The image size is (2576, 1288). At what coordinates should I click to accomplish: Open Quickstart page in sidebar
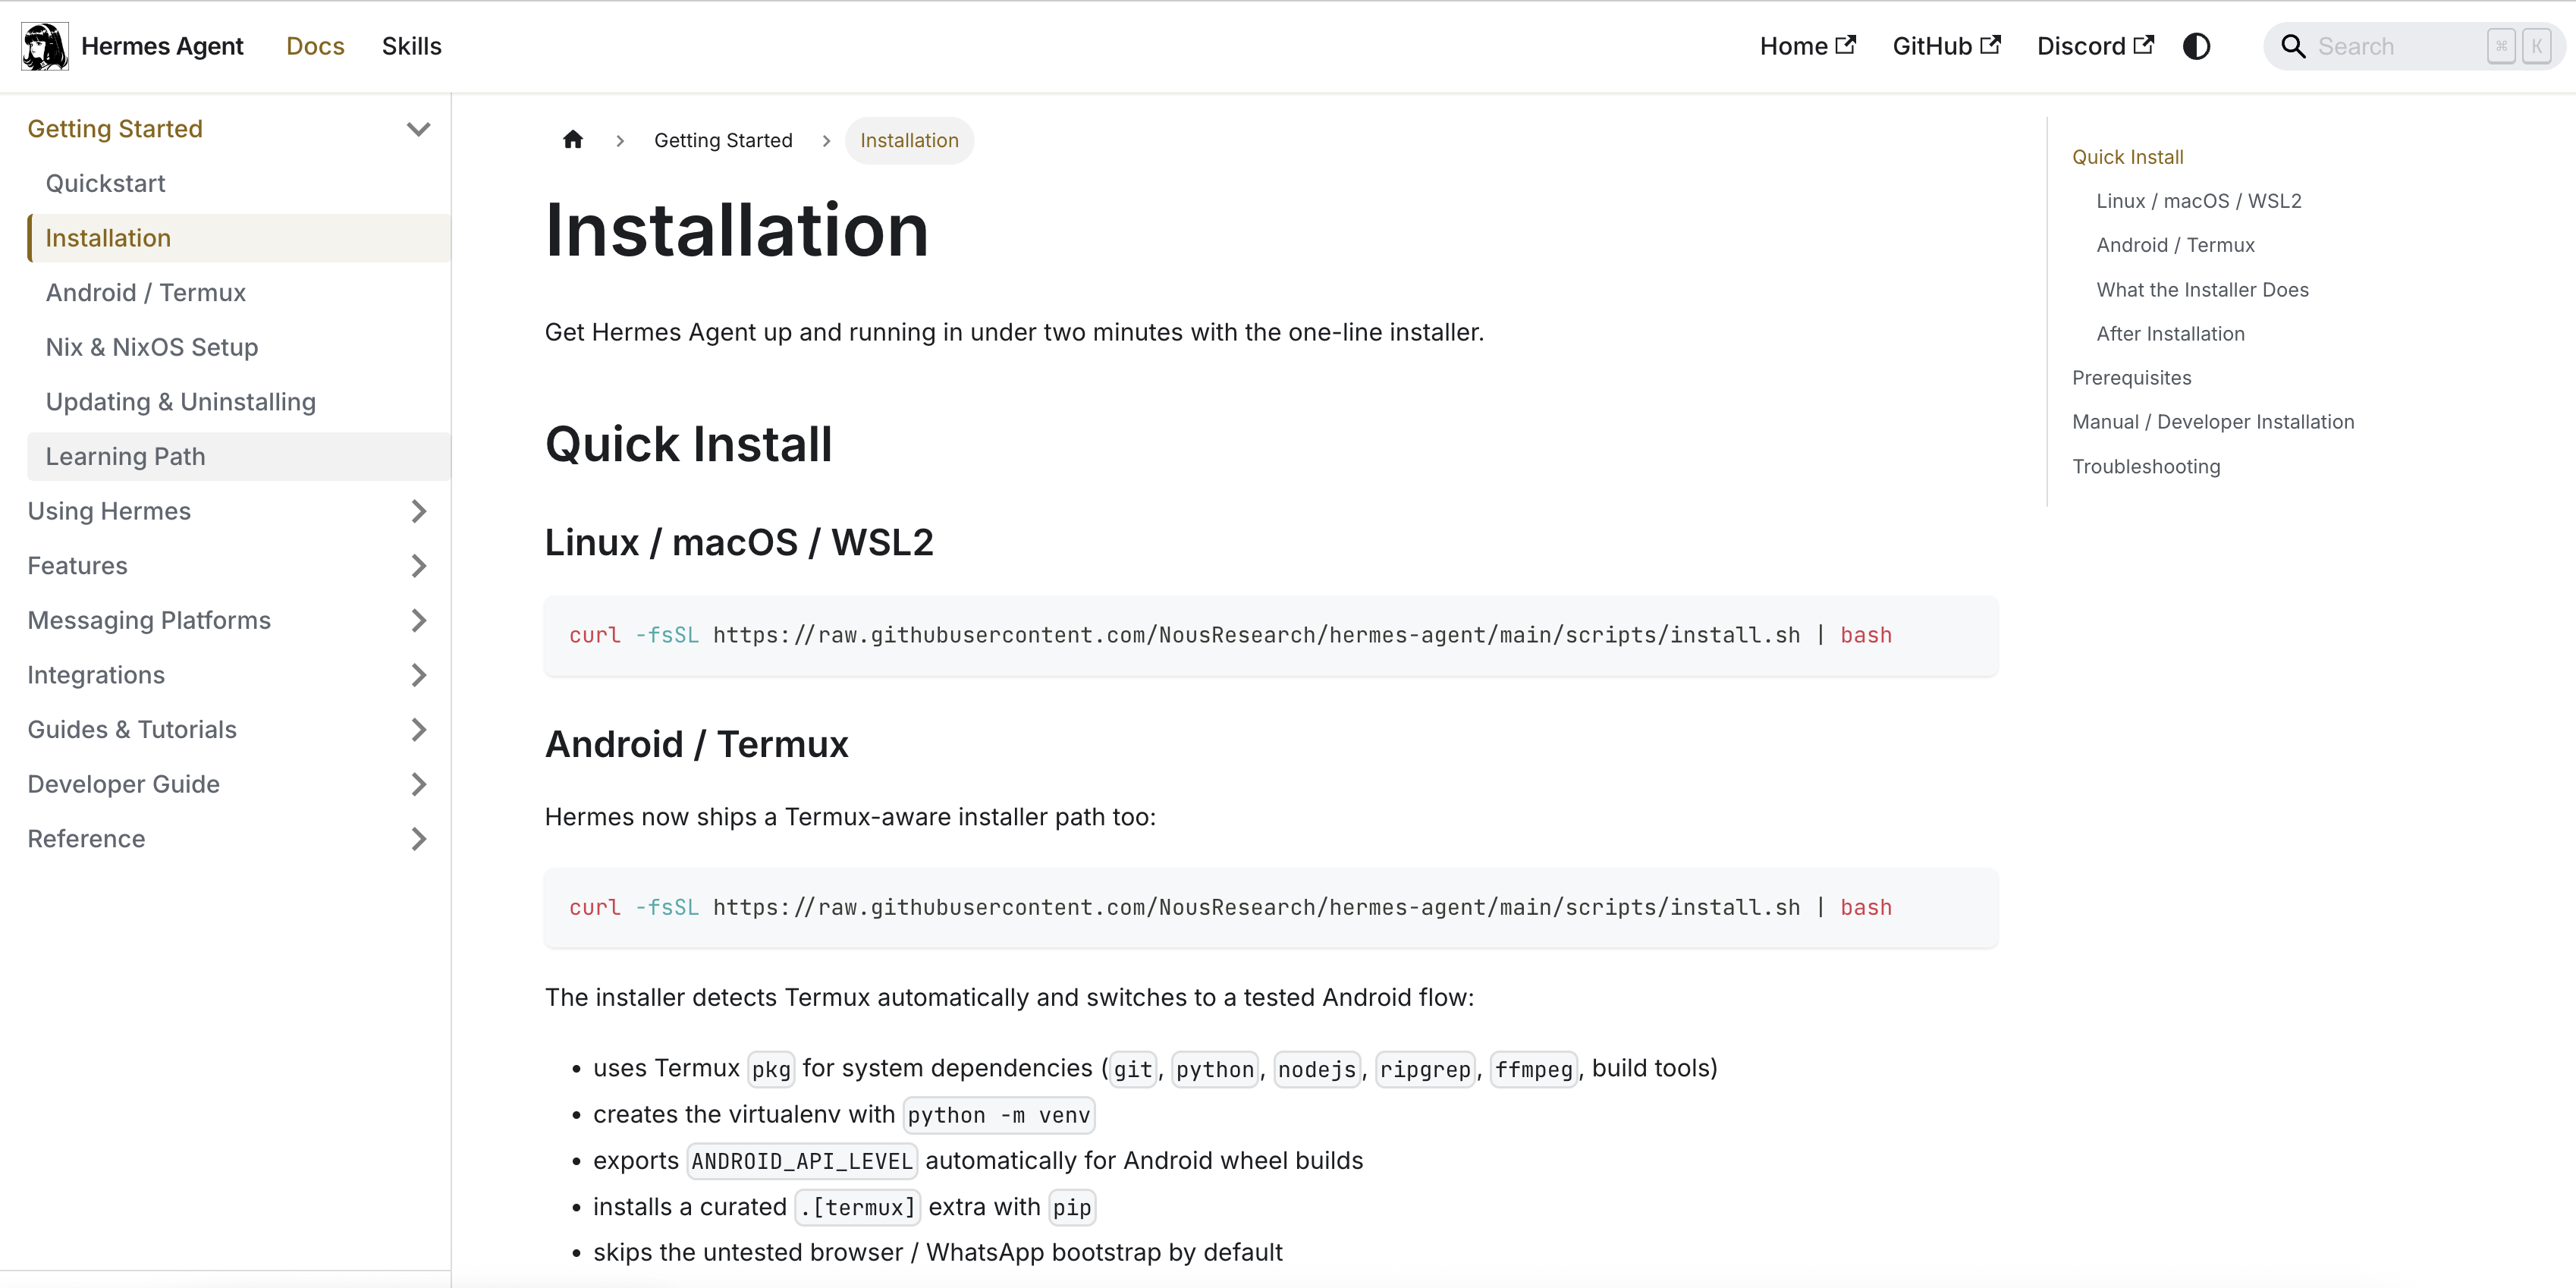click(x=105, y=183)
